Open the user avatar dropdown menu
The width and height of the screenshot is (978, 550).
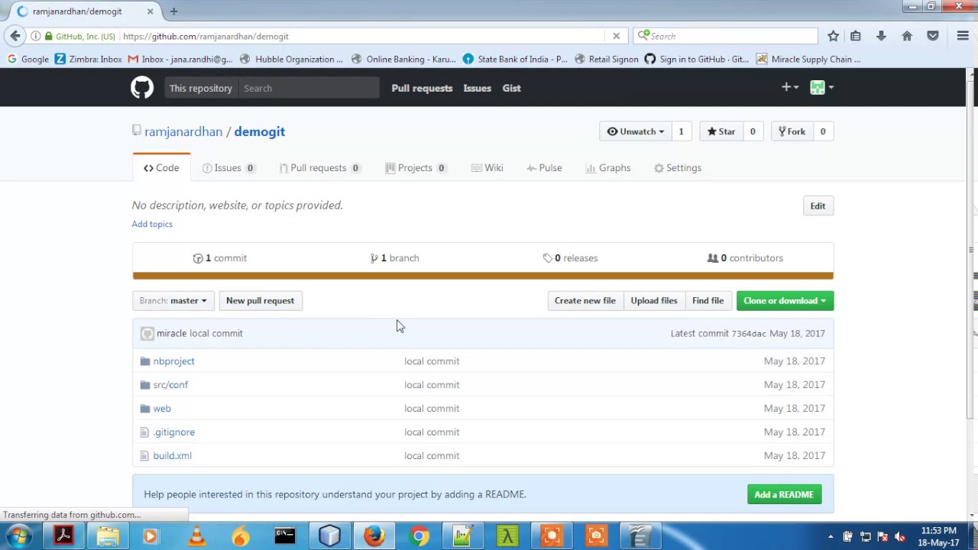(822, 88)
